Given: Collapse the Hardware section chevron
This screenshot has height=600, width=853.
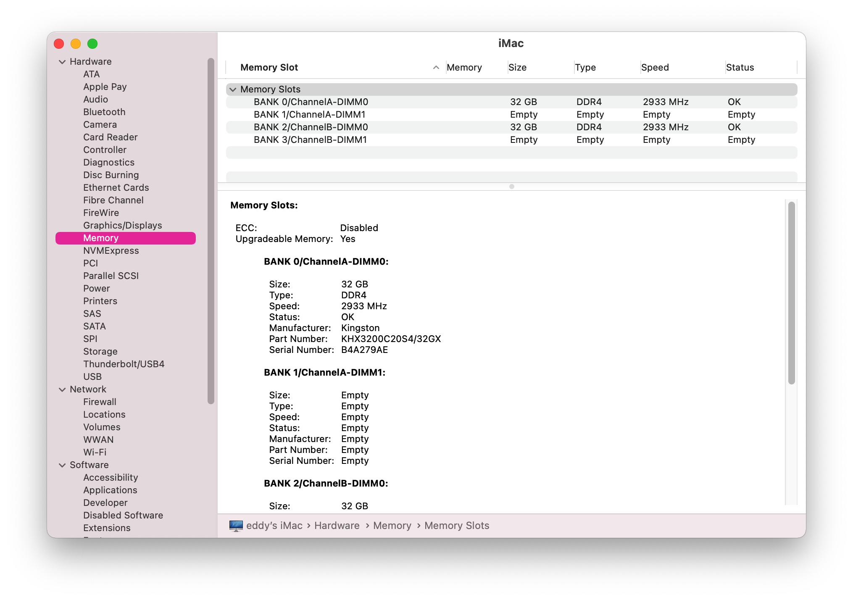Looking at the screenshot, I should point(62,62).
